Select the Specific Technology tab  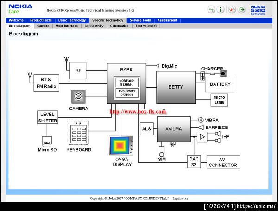pos(107,20)
